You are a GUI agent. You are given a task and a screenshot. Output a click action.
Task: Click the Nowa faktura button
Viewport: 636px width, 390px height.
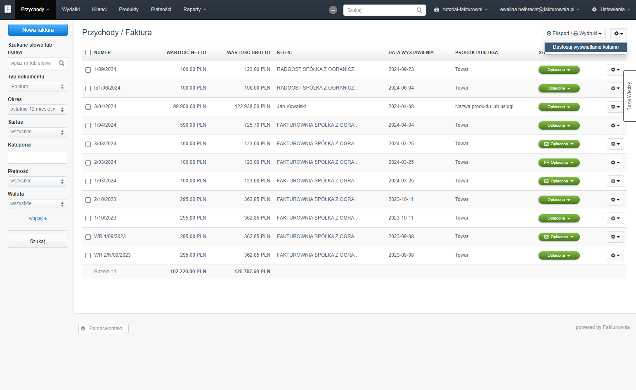[x=38, y=30]
